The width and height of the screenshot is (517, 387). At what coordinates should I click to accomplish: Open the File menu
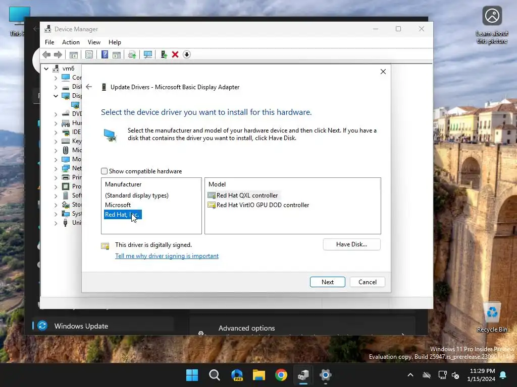click(x=49, y=42)
